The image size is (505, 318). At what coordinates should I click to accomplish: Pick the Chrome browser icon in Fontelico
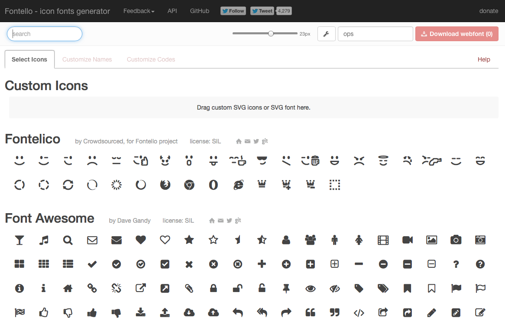click(x=189, y=185)
